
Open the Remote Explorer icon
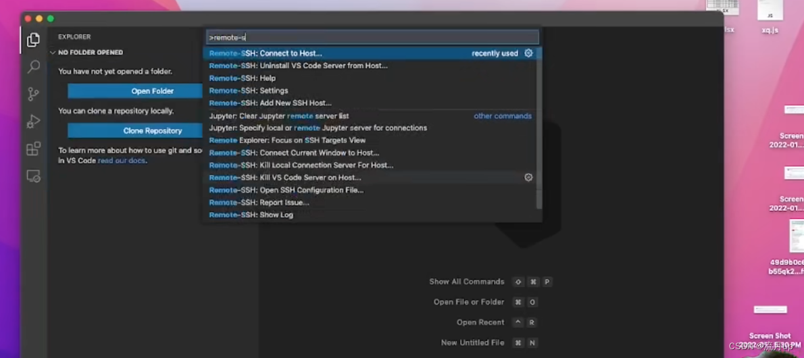click(33, 176)
